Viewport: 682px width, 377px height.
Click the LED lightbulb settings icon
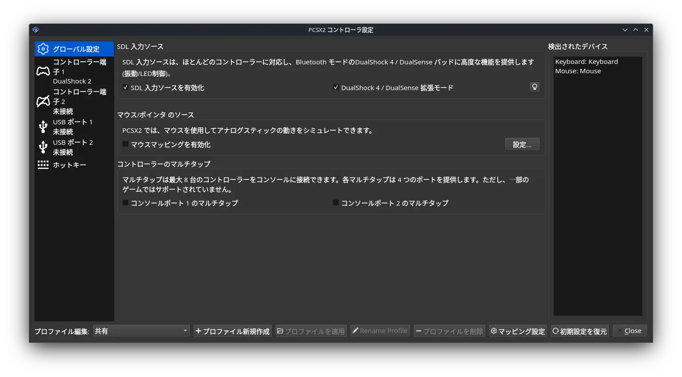pos(535,87)
